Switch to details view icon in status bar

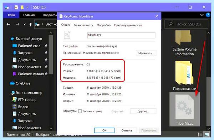pos(200,135)
